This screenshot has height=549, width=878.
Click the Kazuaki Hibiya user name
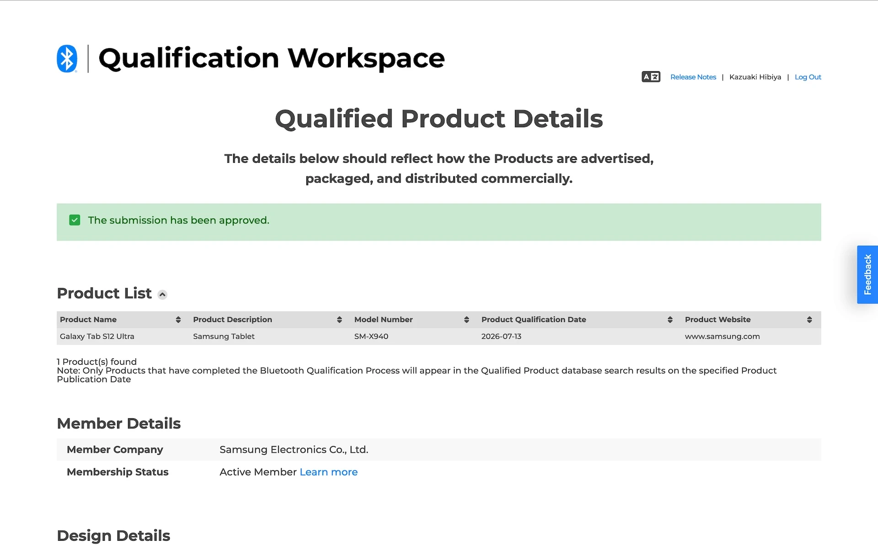(755, 77)
